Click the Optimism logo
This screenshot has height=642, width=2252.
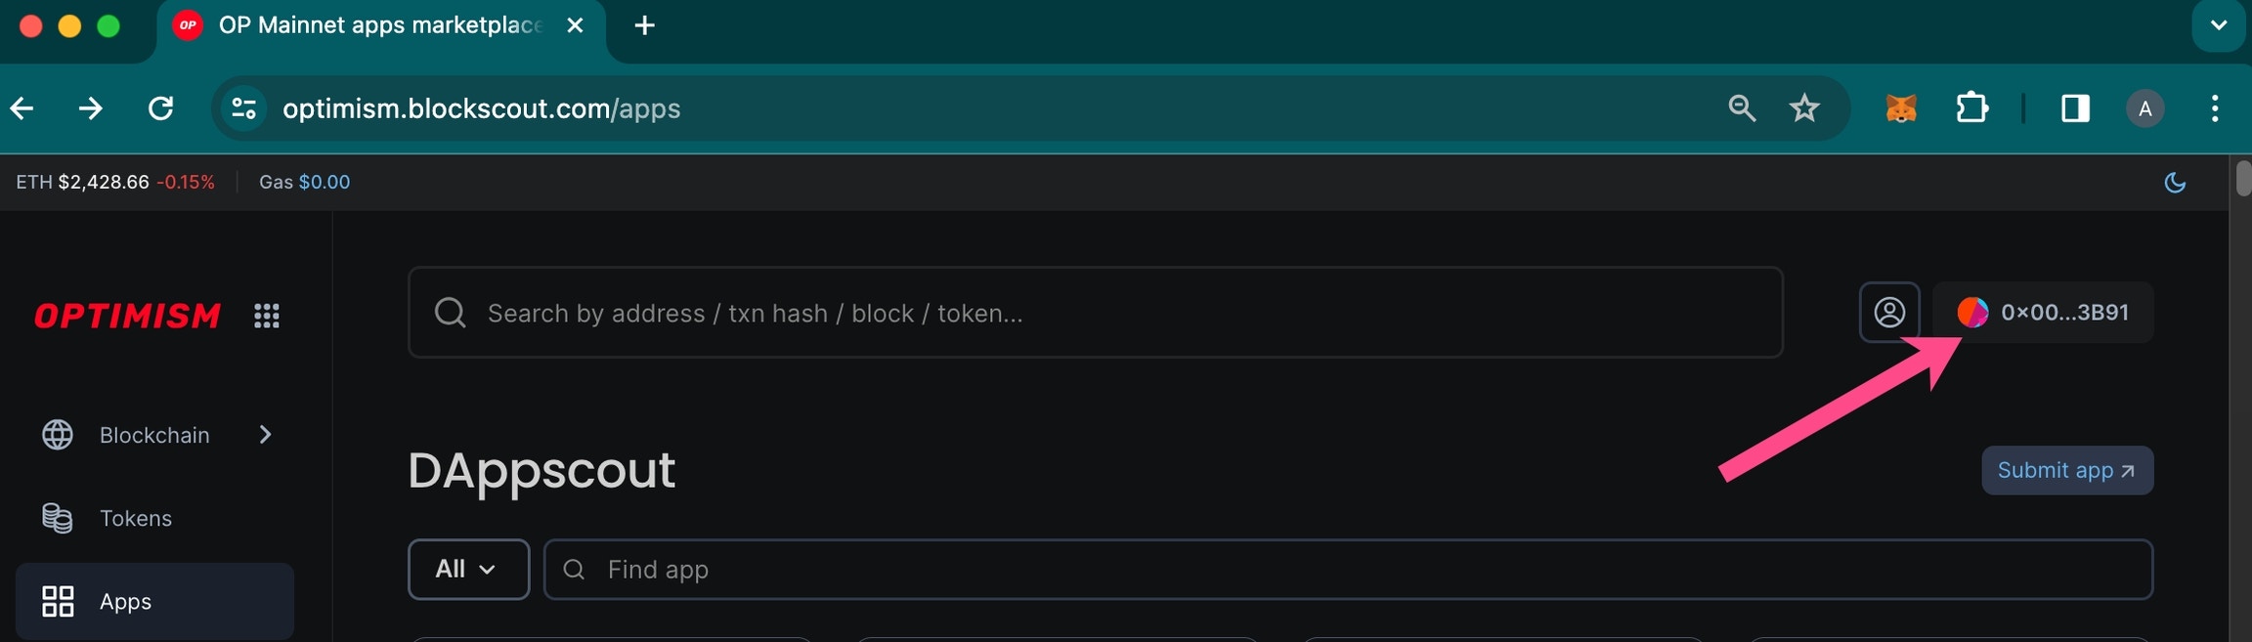[127, 316]
